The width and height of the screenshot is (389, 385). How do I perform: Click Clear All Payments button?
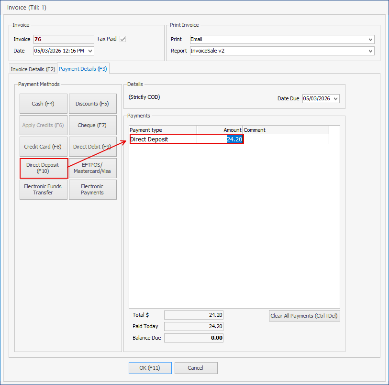point(304,316)
